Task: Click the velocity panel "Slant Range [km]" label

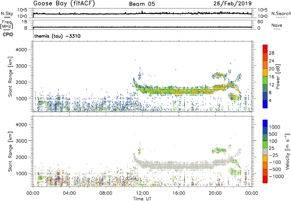Action: (x=10, y=152)
